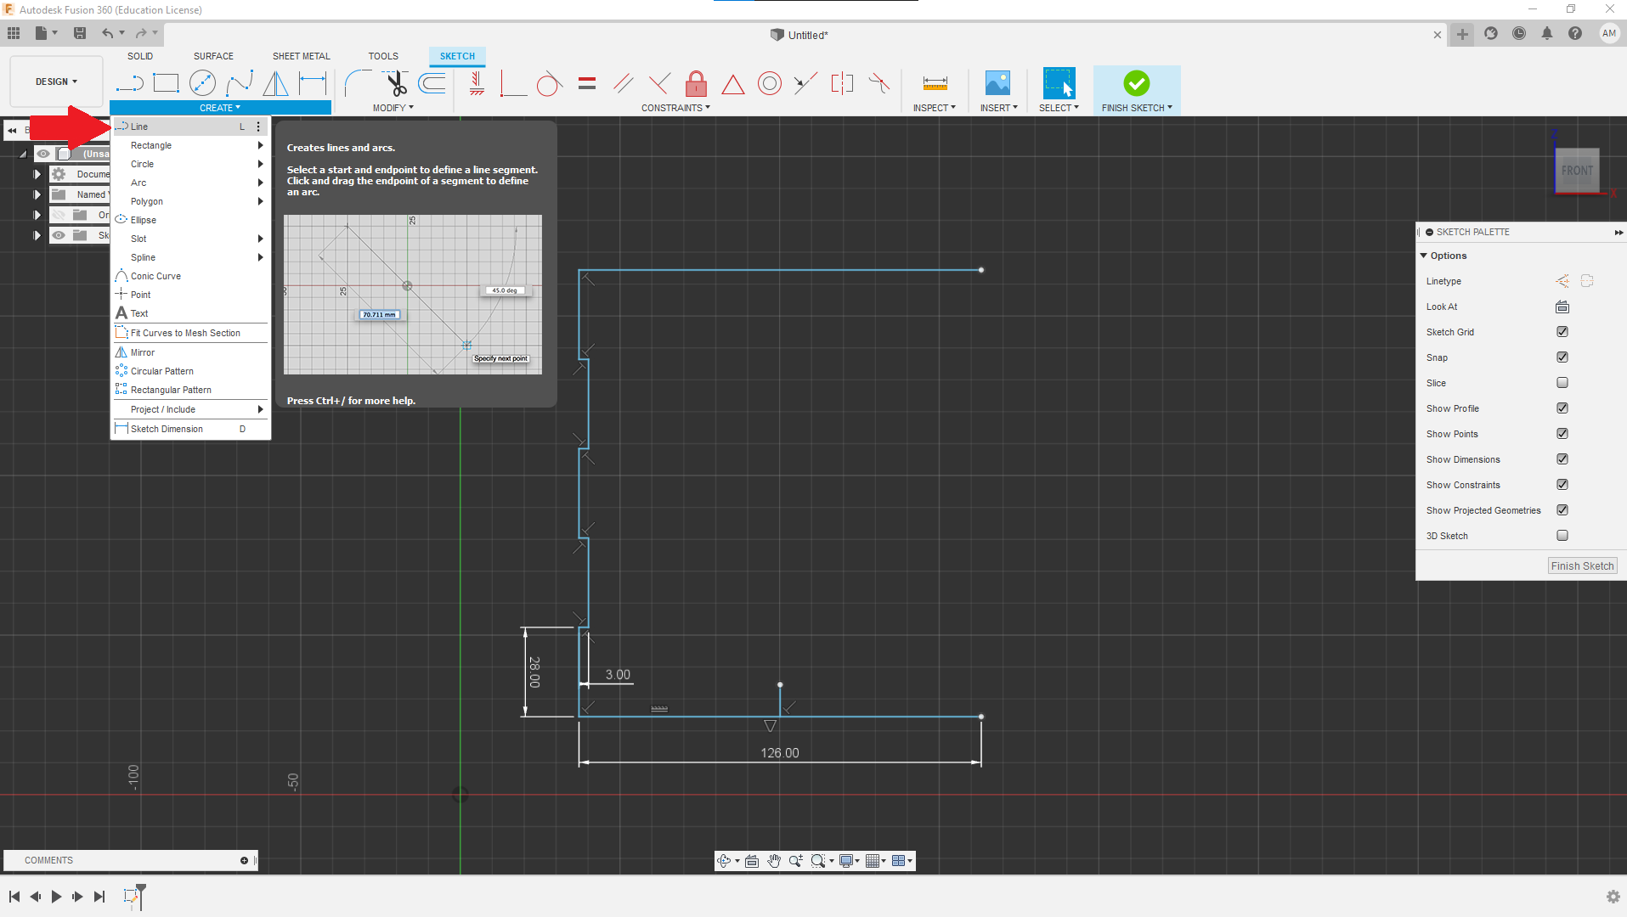Select the Trim scissors tool
The height and width of the screenshot is (917, 1627).
pyautogui.click(x=396, y=83)
